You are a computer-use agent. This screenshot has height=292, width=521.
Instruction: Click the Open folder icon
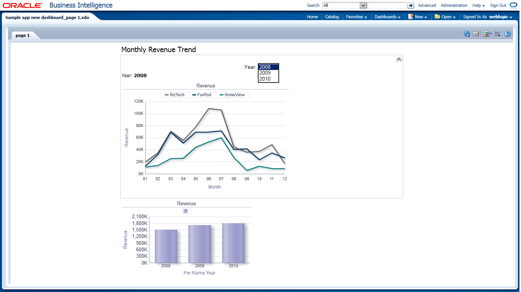click(x=437, y=17)
